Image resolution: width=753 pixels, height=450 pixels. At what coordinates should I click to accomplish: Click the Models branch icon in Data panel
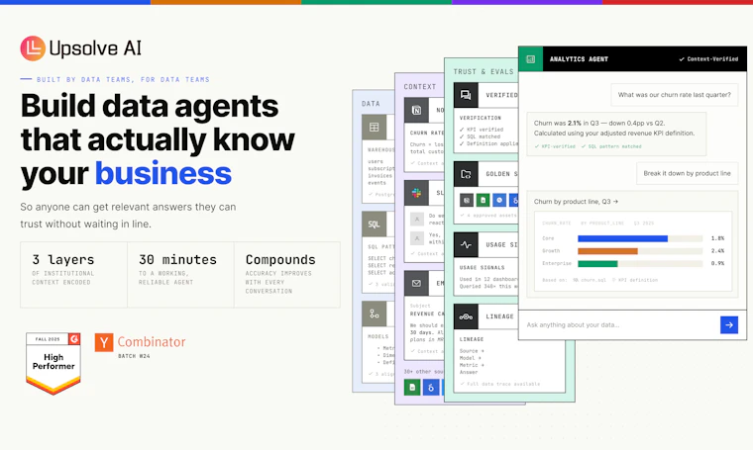coord(375,314)
